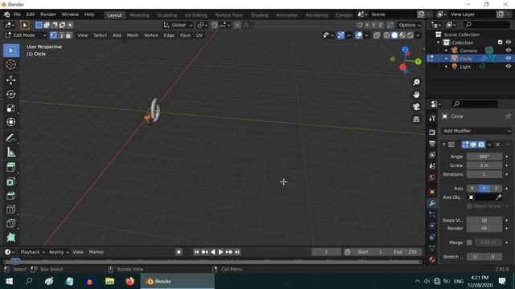515x289 pixels.
Task: Select the Measure tool
Action: pos(10,152)
